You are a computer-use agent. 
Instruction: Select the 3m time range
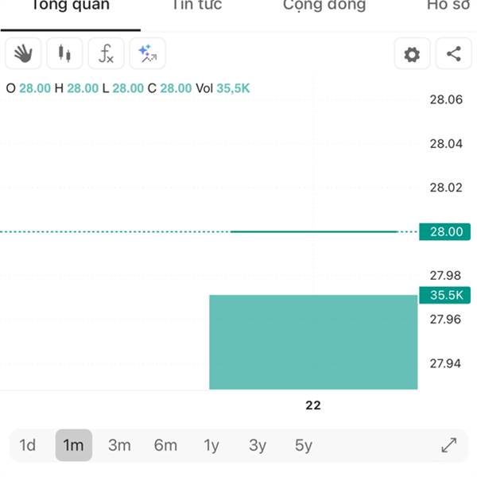pos(119,445)
